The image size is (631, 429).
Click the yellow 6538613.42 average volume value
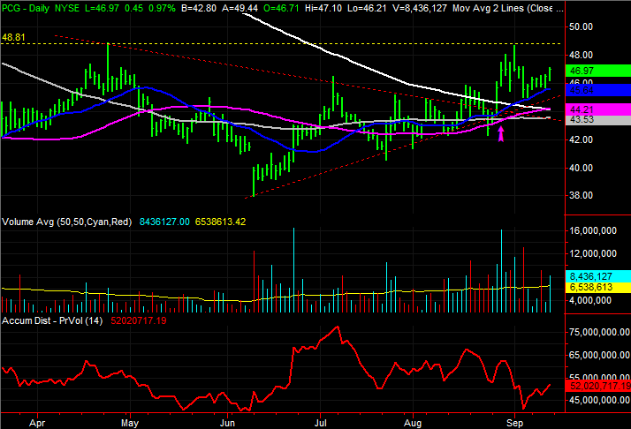click(x=221, y=222)
